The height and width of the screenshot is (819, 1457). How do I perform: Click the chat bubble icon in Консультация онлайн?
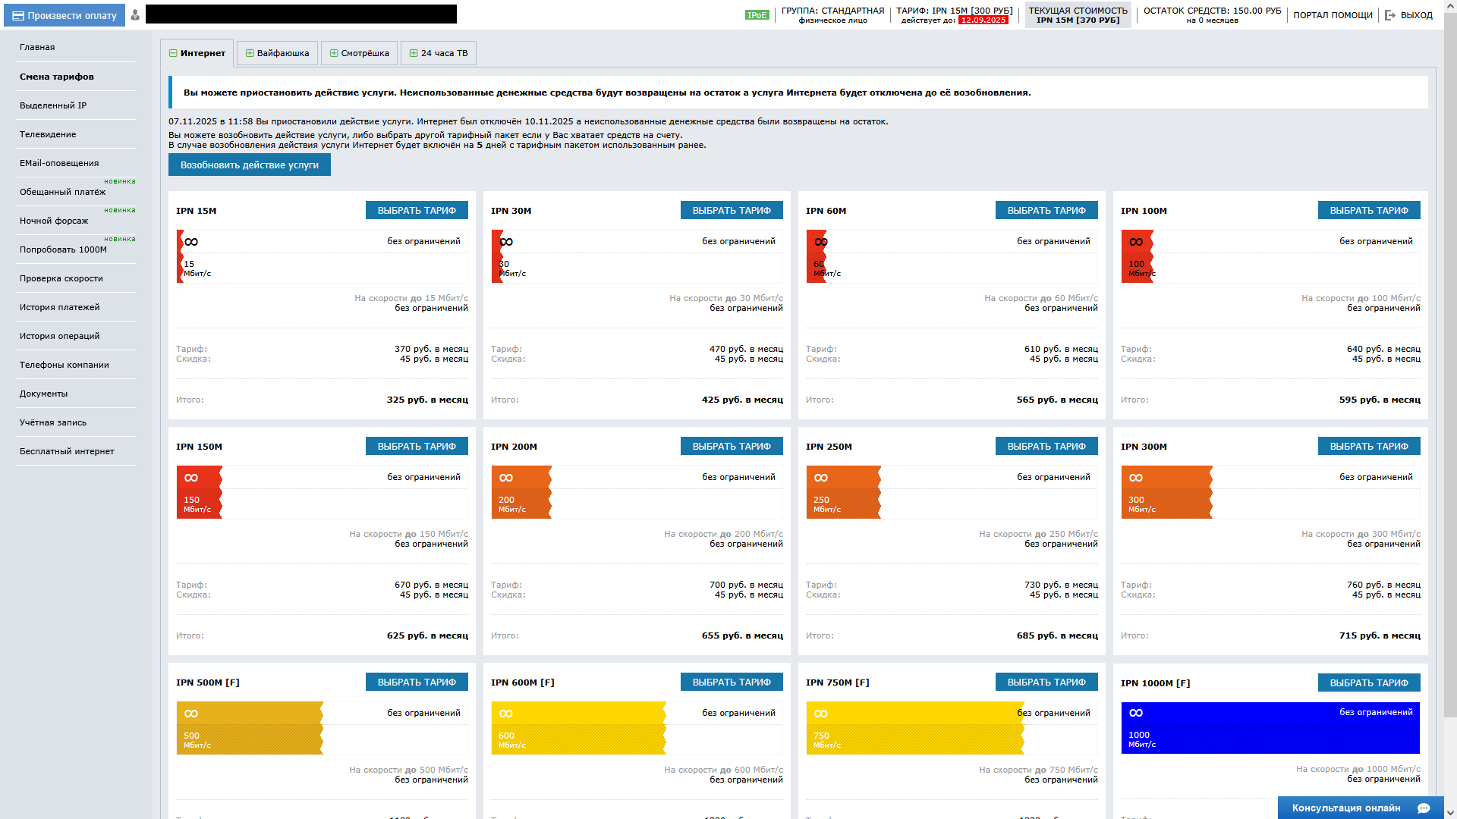[x=1423, y=808]
